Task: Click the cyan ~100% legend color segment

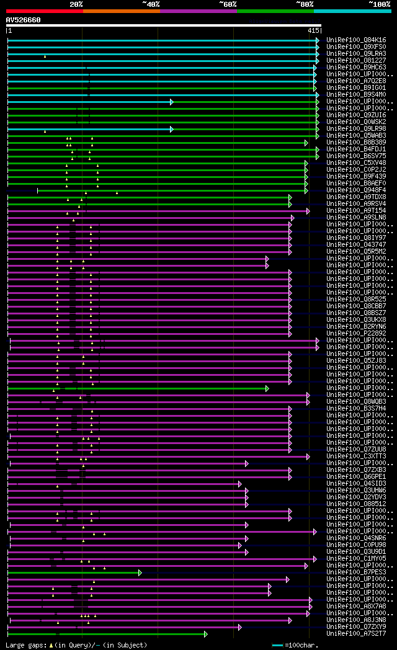Action: 353,11
